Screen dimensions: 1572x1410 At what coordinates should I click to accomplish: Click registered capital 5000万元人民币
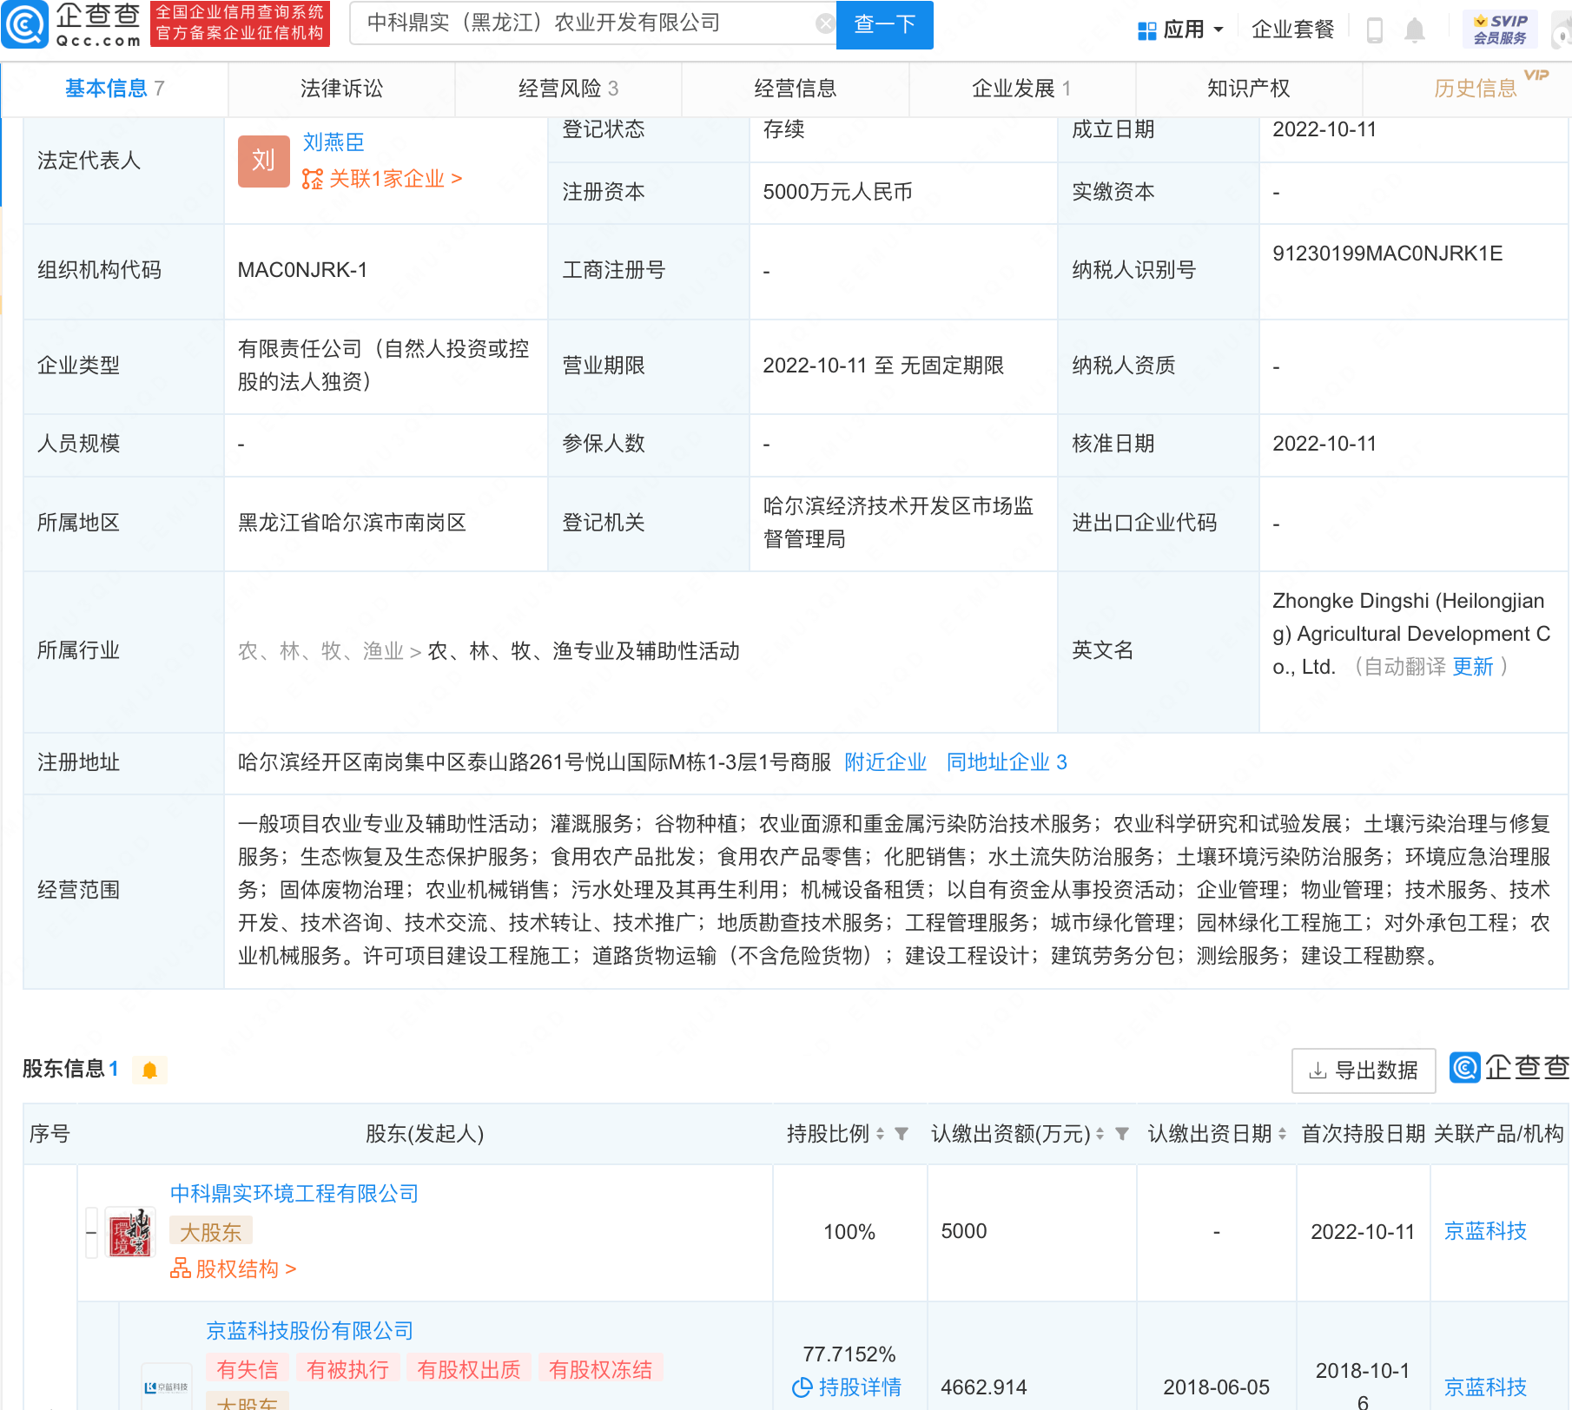pyautogui.click(x=837, y=192)
